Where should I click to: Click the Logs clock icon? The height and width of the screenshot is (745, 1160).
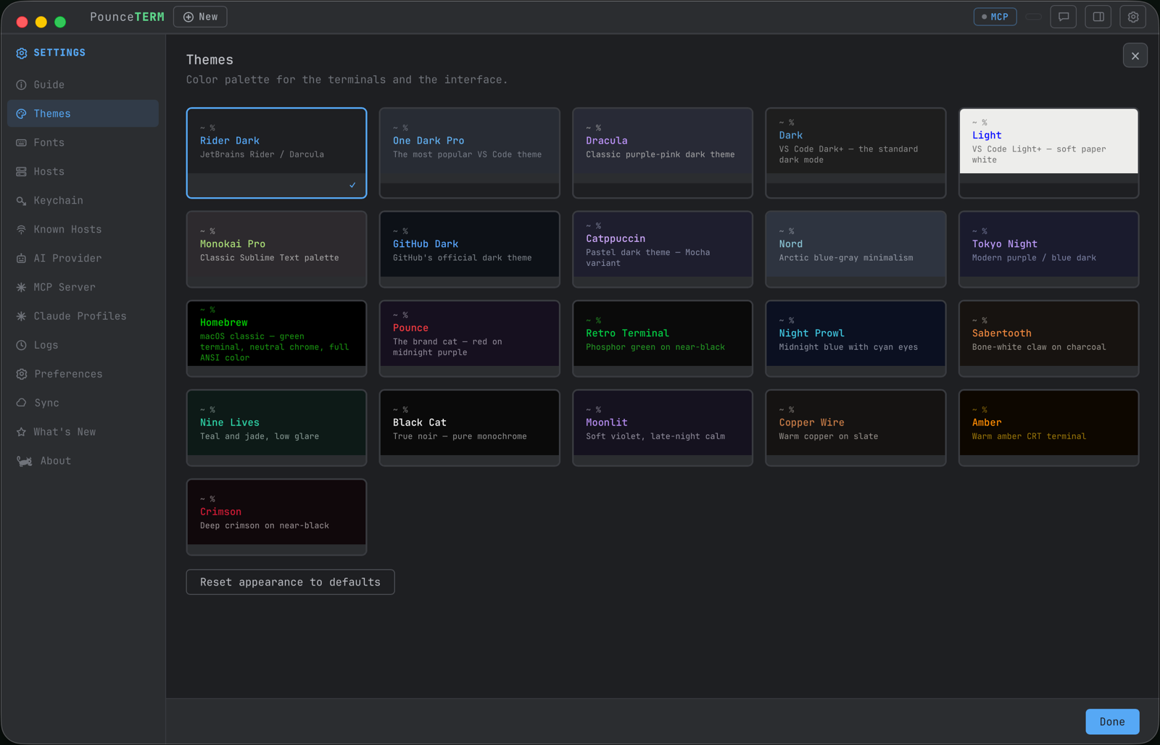[21, 346]
